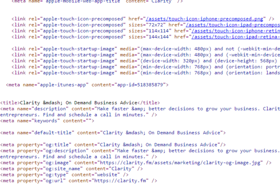
Task: Click rel="apple-touch-icon-precomposed" on the iphone-precomposed.png line
Action: tap(77, 19)
